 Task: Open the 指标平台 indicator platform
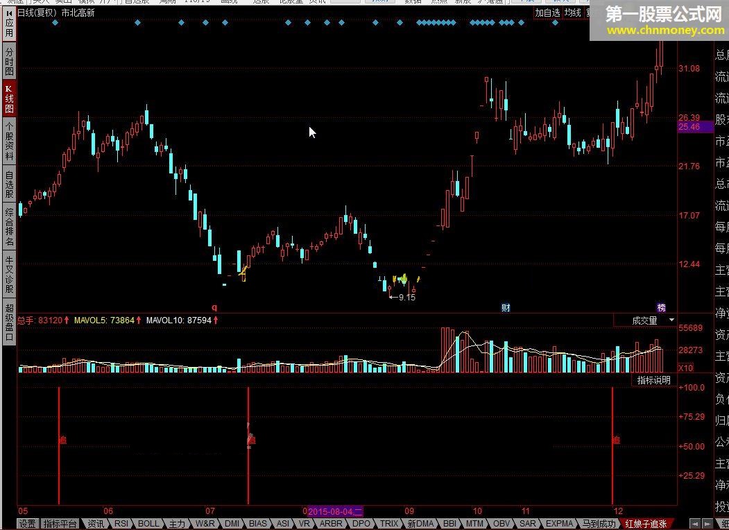(60, 524)
